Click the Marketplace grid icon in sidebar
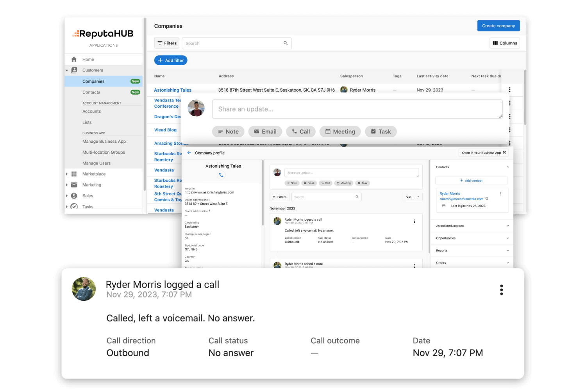Image resolution: width=586 pixels, height=390 pixels. 74,174
